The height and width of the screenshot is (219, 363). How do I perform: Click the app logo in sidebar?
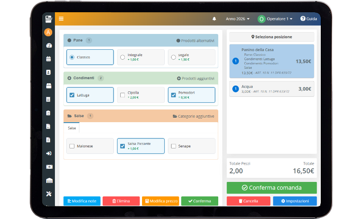point(49,19)
